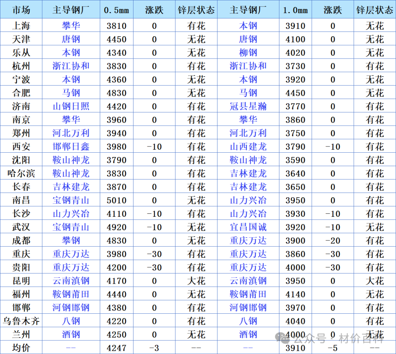Screen dimensions: 396x354
Task: Click the WeChat logo in the watermark
Action: pyautogui.click(x=282, y=338)
